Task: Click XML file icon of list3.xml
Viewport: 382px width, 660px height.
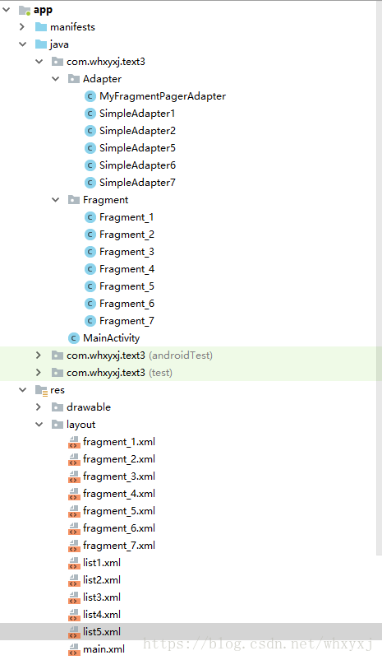Action: 74,597
